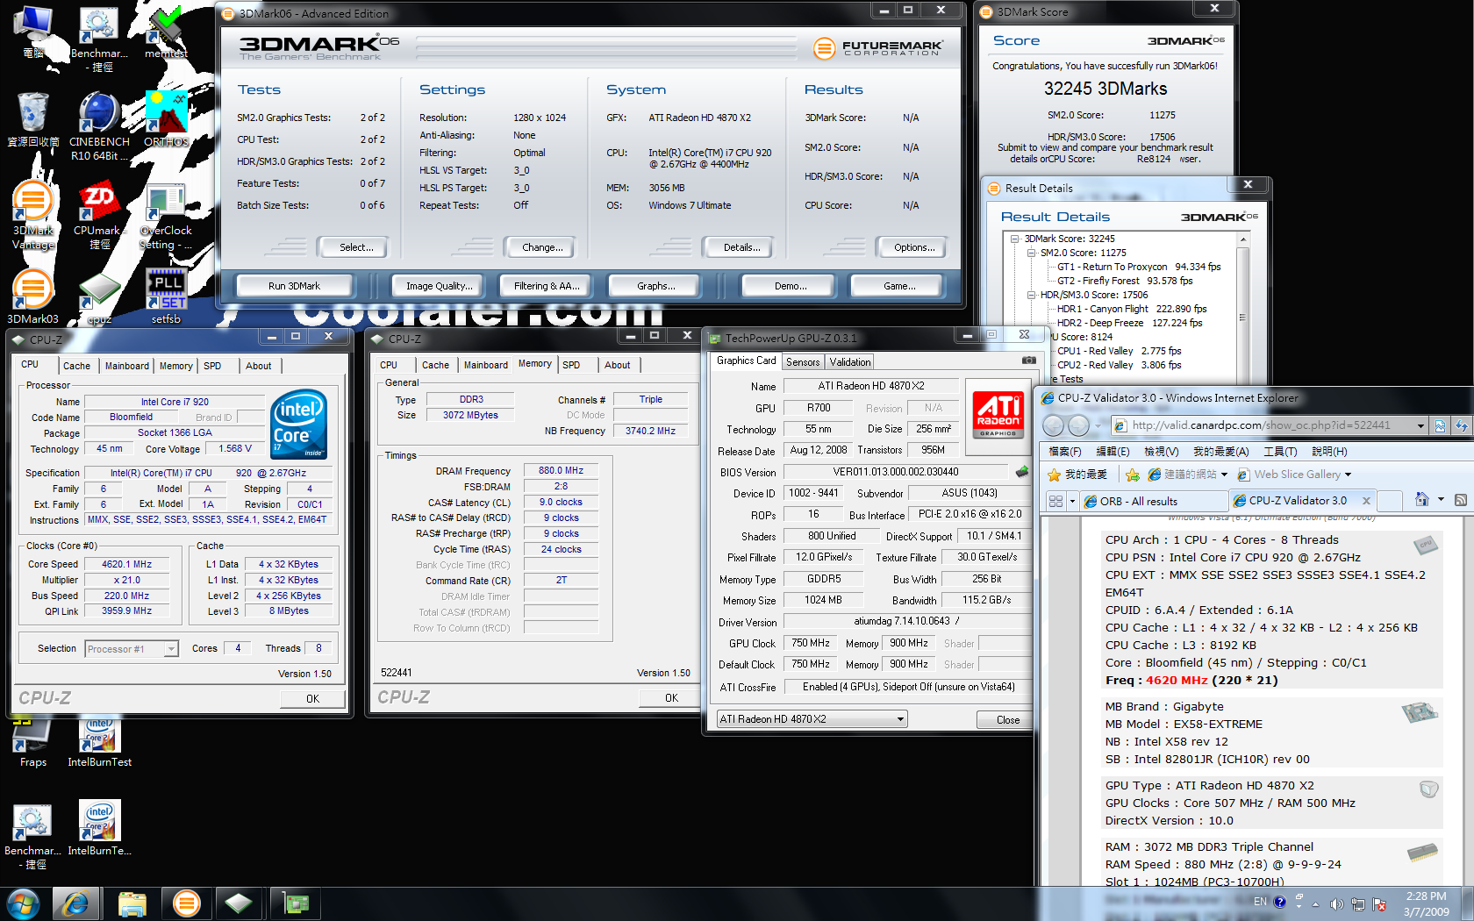This screenshot has height=921, width=1474.
Task: Open the Windows Start orb
Action: (24, 903)
